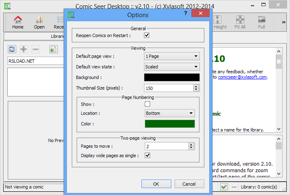
Task: Click the Fit All toolbar icon
Action: [240, 22]
